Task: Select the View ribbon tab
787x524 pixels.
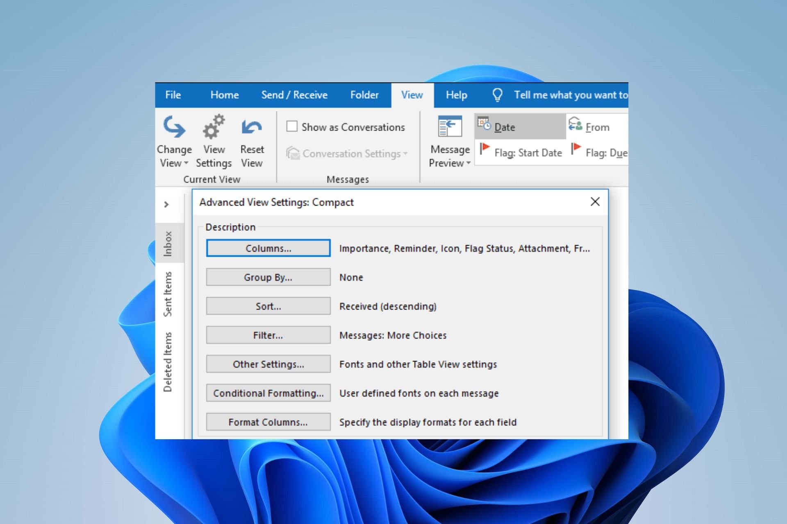Action: 412,95
